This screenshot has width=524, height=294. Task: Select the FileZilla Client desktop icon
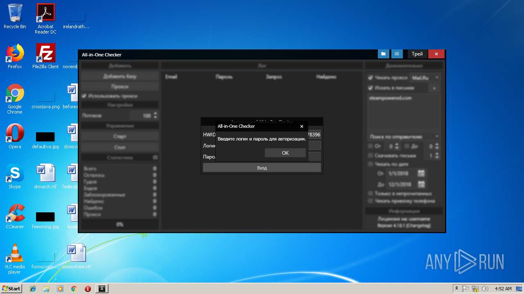click(45, 56)
